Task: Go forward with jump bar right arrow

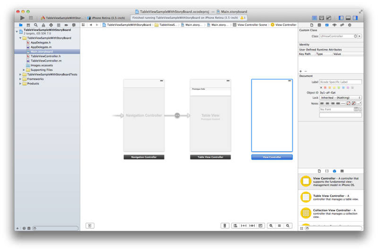Action: (97, 25)
